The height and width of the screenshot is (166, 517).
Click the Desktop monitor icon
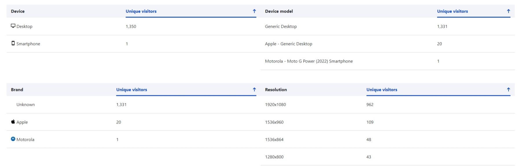pyautogui.click(x=13, y=26)
